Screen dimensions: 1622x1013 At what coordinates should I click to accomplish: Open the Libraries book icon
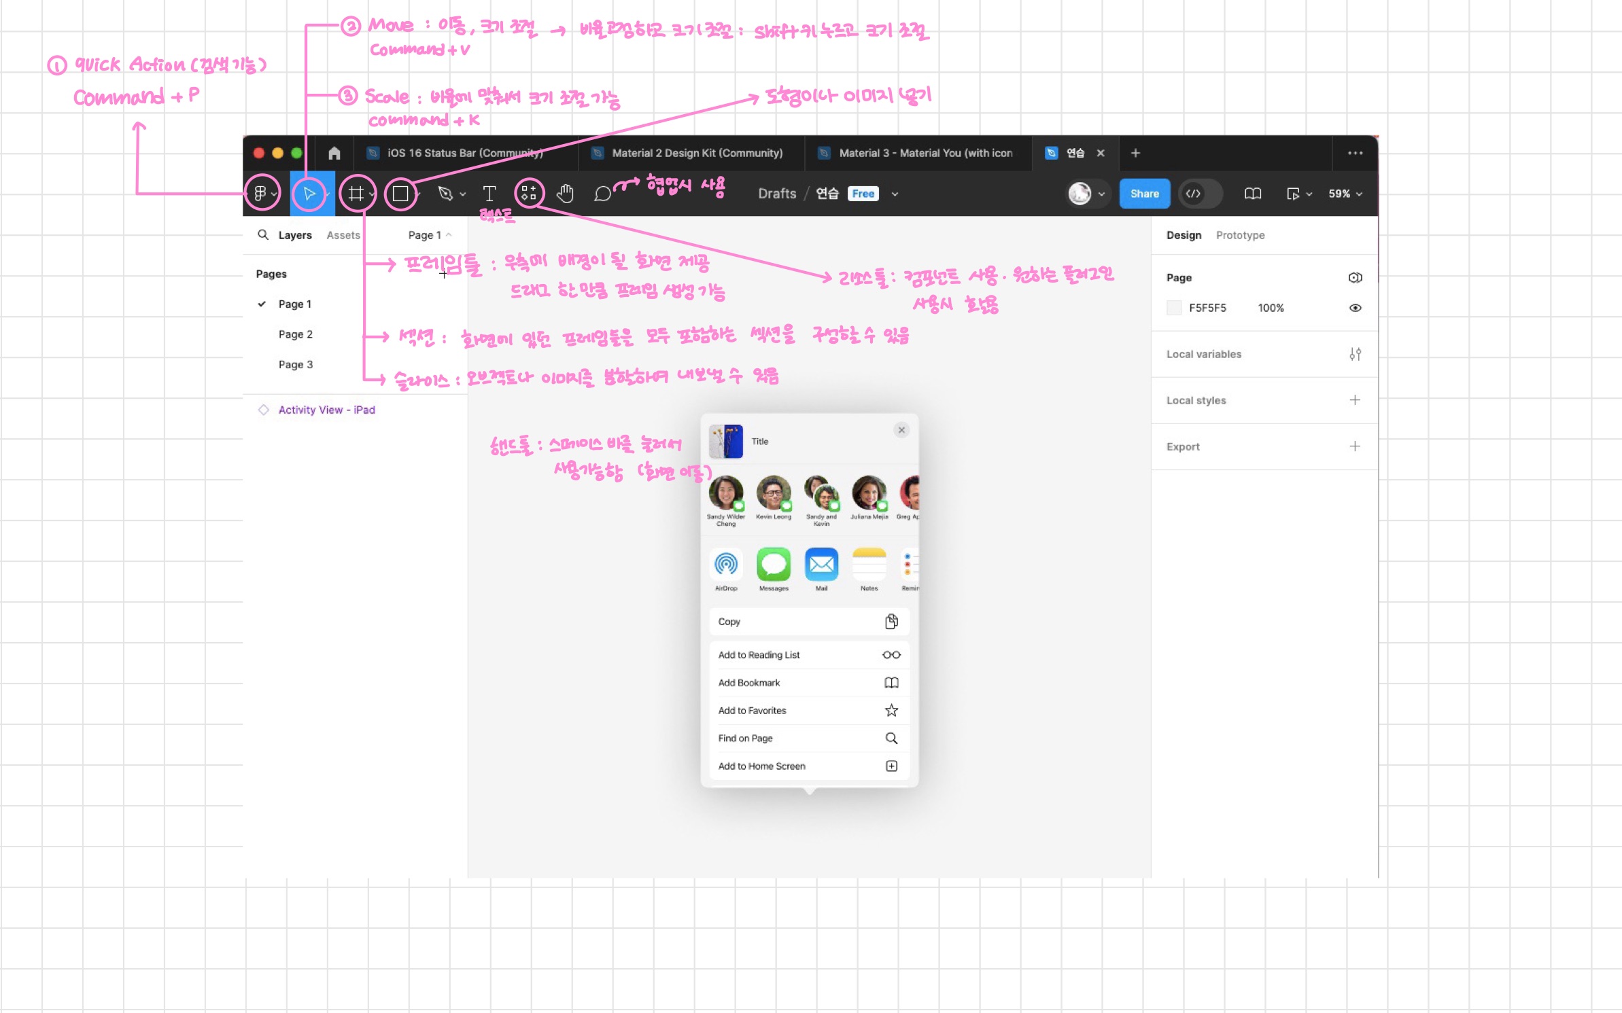(x=1253, y=194)
